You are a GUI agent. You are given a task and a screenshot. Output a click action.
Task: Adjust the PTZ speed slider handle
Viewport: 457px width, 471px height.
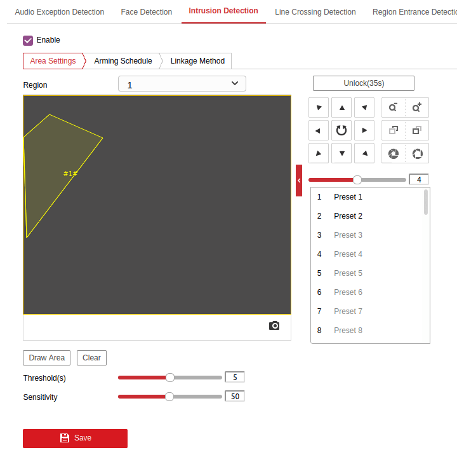coord(357,180)
